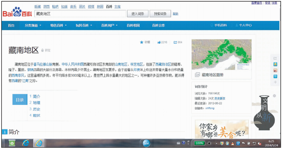This screenshot has width=282, height=149.
Task: Share to Qzone via yellow star icon
Action: click(x=275, y=64)
